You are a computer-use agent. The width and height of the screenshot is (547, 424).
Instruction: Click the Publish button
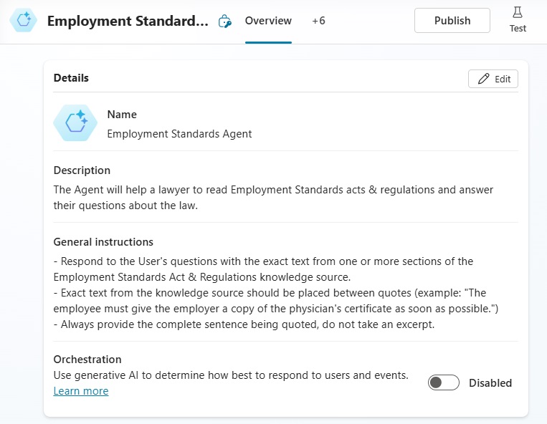point(452,21)
